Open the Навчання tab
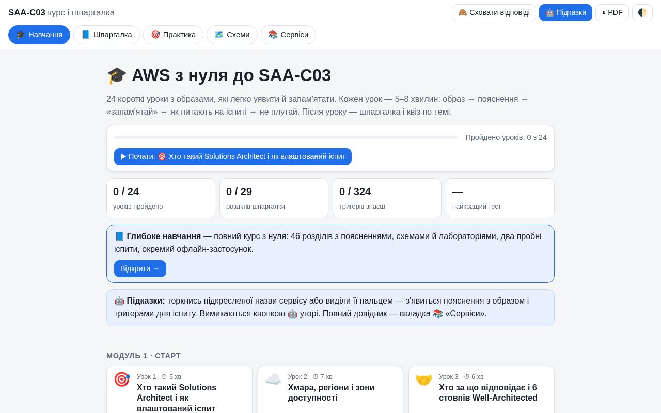661x413 pixels. click(x=39, y=35)
